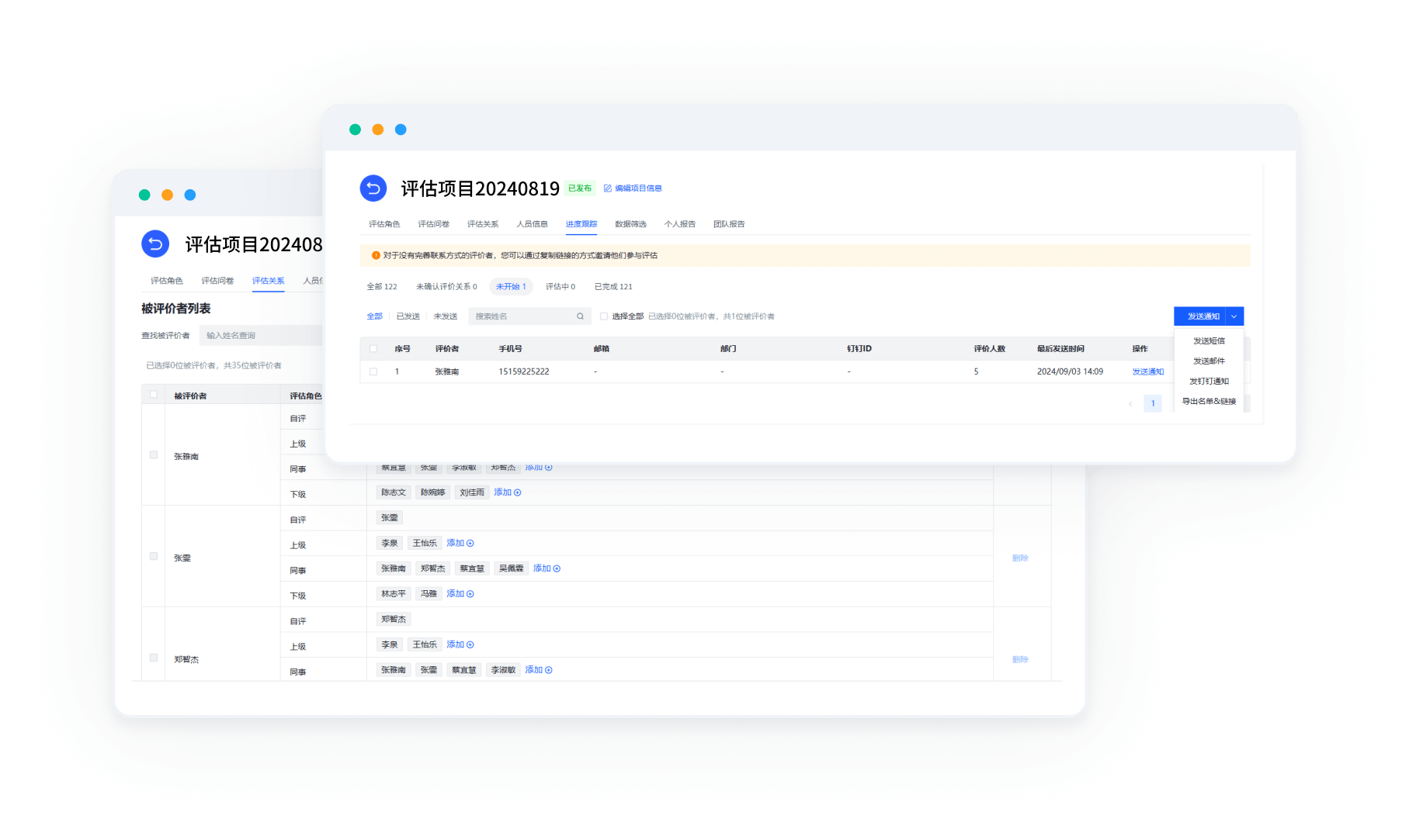Screen dimensions: 1409x836
Task: Click the magnifier icon in 搜索姓名 box
Action: click(x=580, y=316)
